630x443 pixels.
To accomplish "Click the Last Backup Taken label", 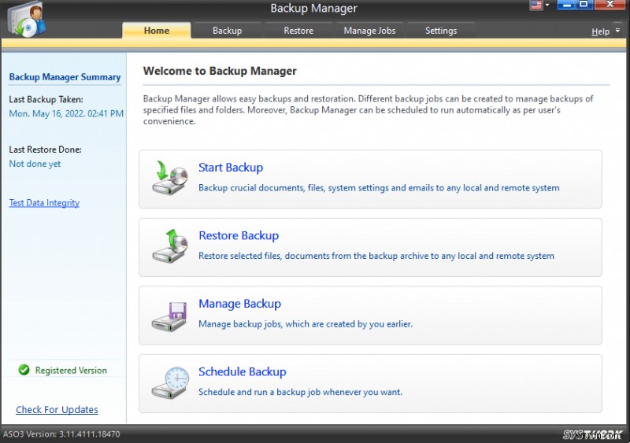I will (x=46, y=100).
